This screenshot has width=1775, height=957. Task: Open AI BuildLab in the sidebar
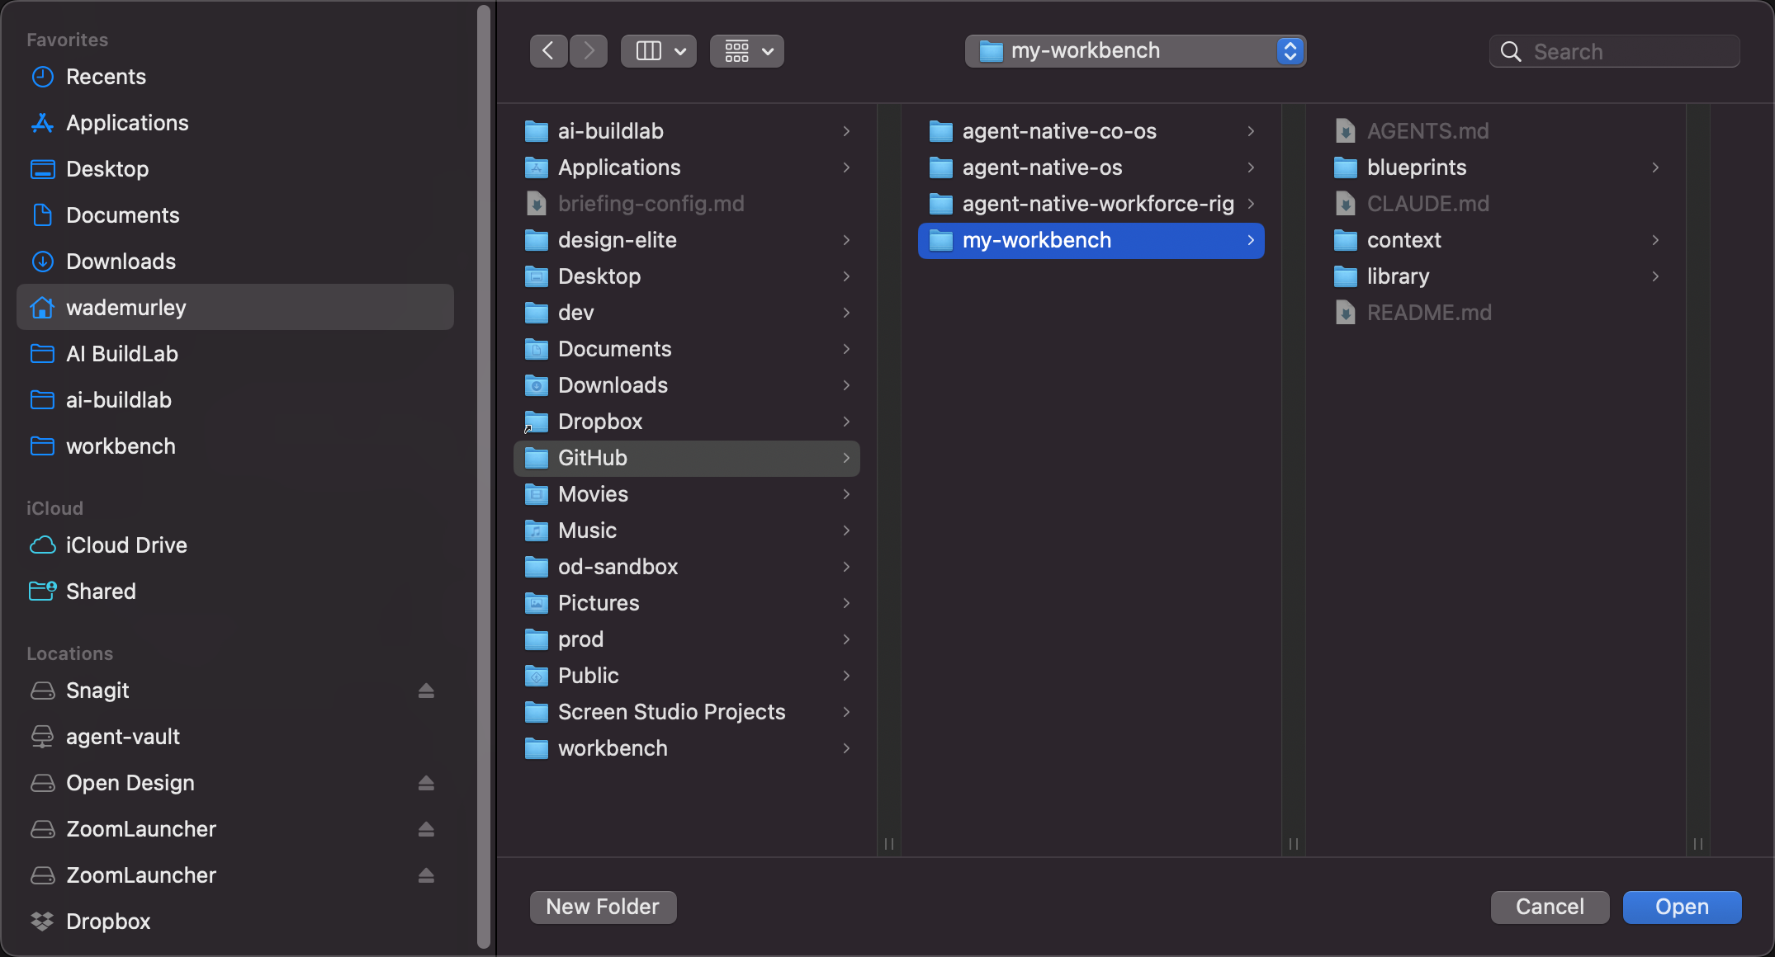235,354
